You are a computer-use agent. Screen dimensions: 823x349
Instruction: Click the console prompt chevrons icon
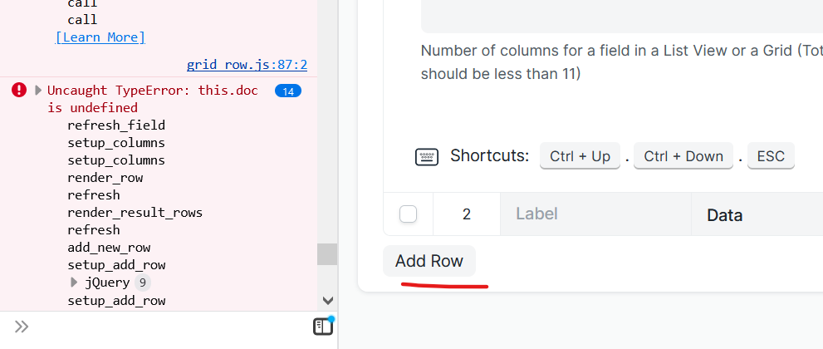[x=22, y=327]
